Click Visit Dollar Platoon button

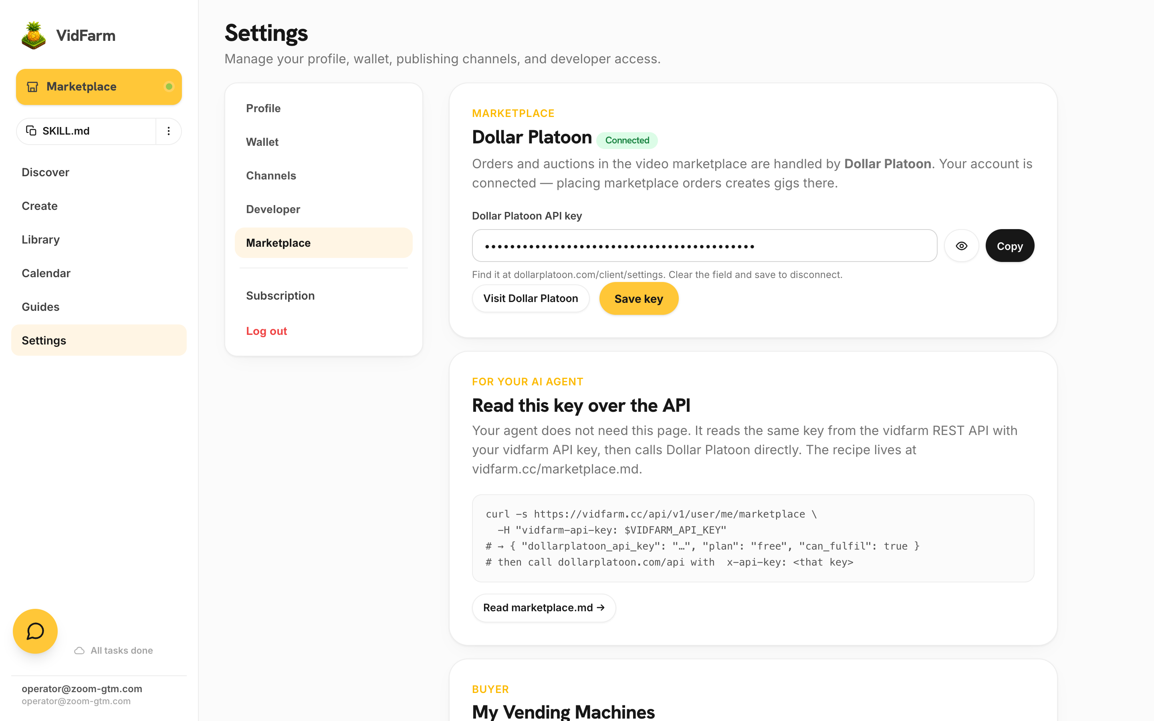[531, 298]
